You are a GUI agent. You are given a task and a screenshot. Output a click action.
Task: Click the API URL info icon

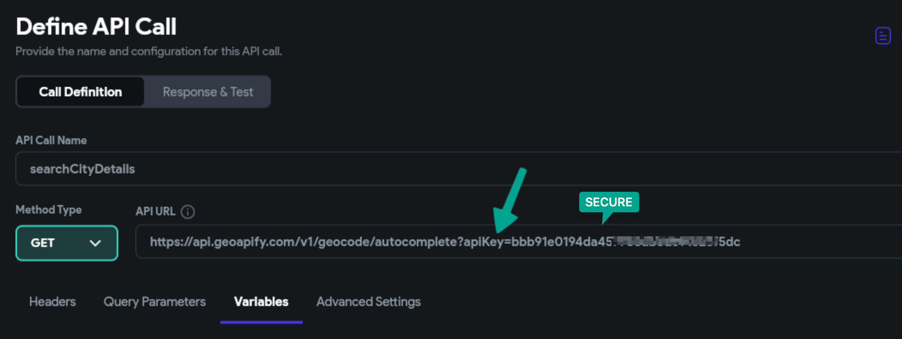click(188, 211)
